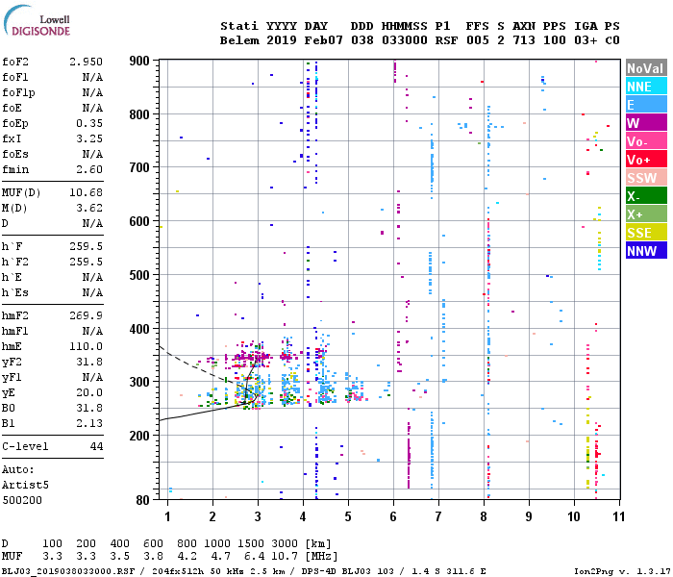673x577 pixels.
Task: Select the SSW salmon legend swatch
Action: (646, 178)
